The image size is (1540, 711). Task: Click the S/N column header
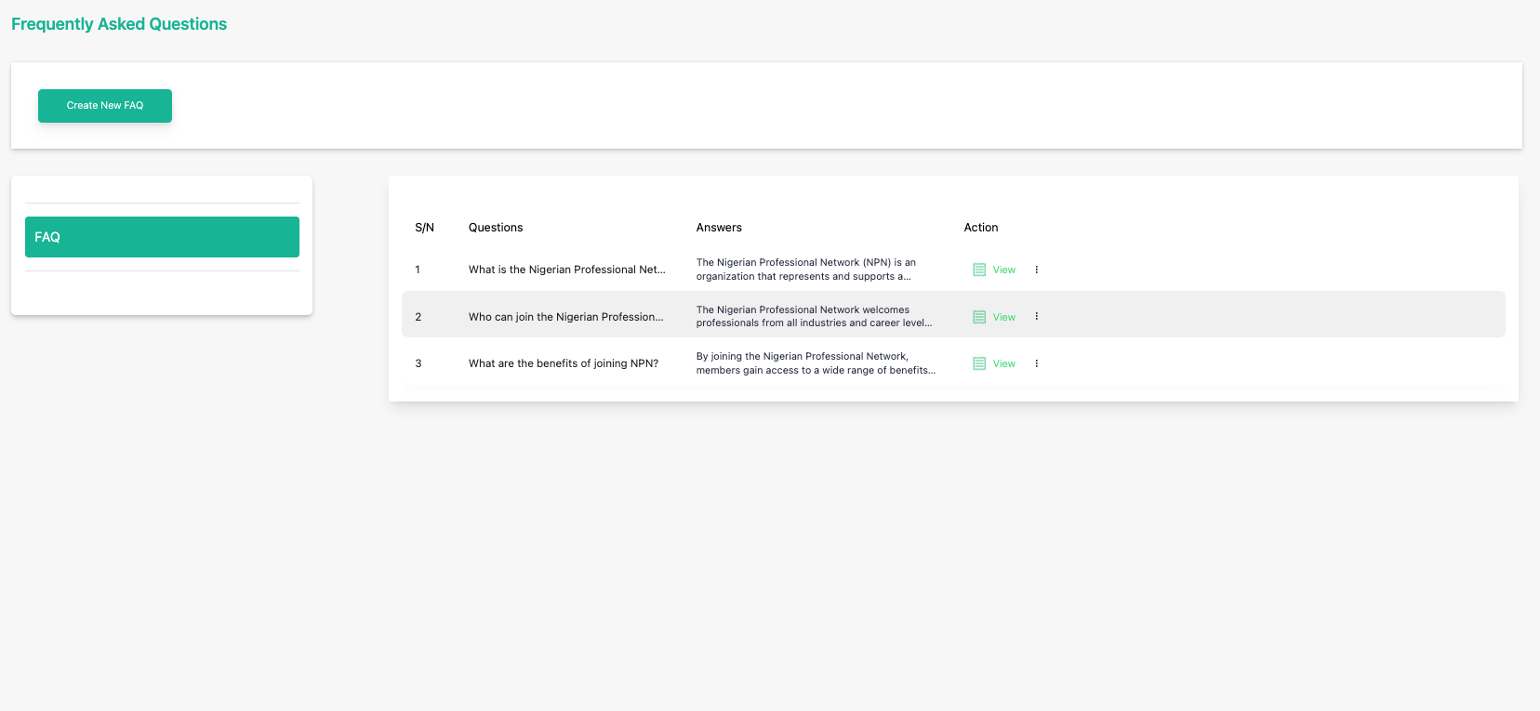click(x=425, y=228)
